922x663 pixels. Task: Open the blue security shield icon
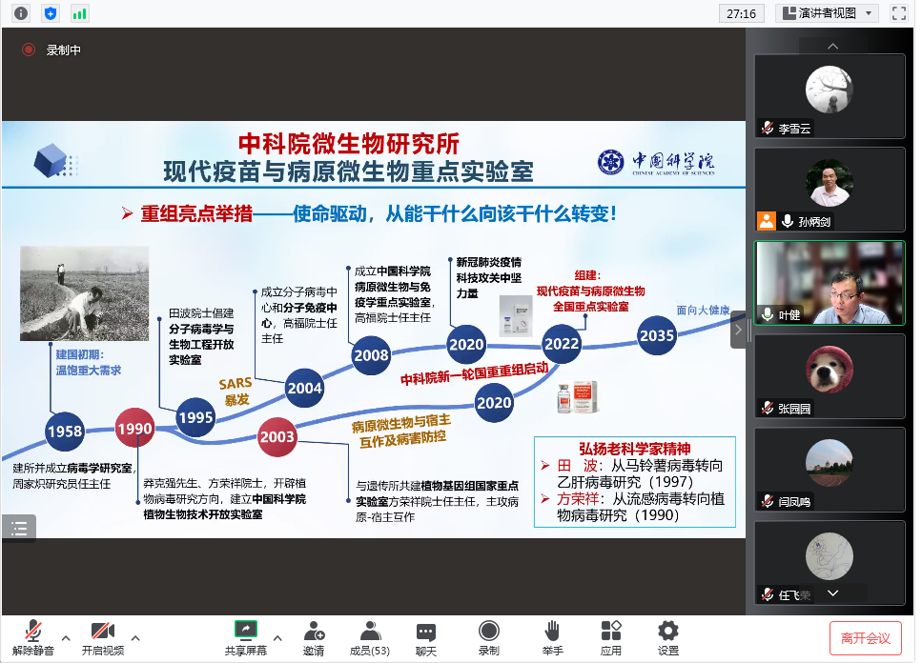(51, 13)
